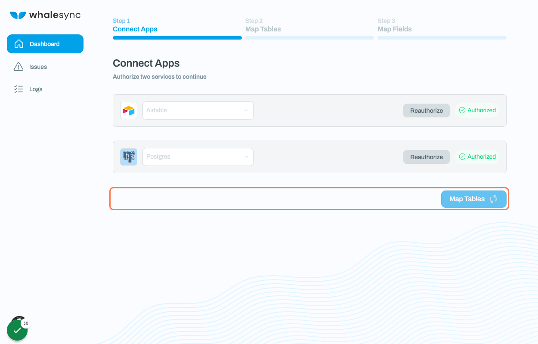
Task: Open the Airtable app dropdown
Action: tap(198, 111)
